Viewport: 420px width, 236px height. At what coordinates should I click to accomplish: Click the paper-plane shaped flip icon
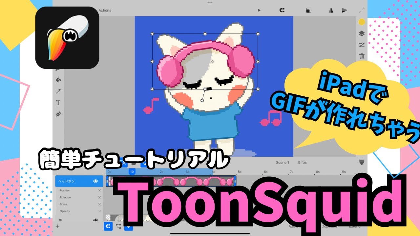[x=344, y=10]
